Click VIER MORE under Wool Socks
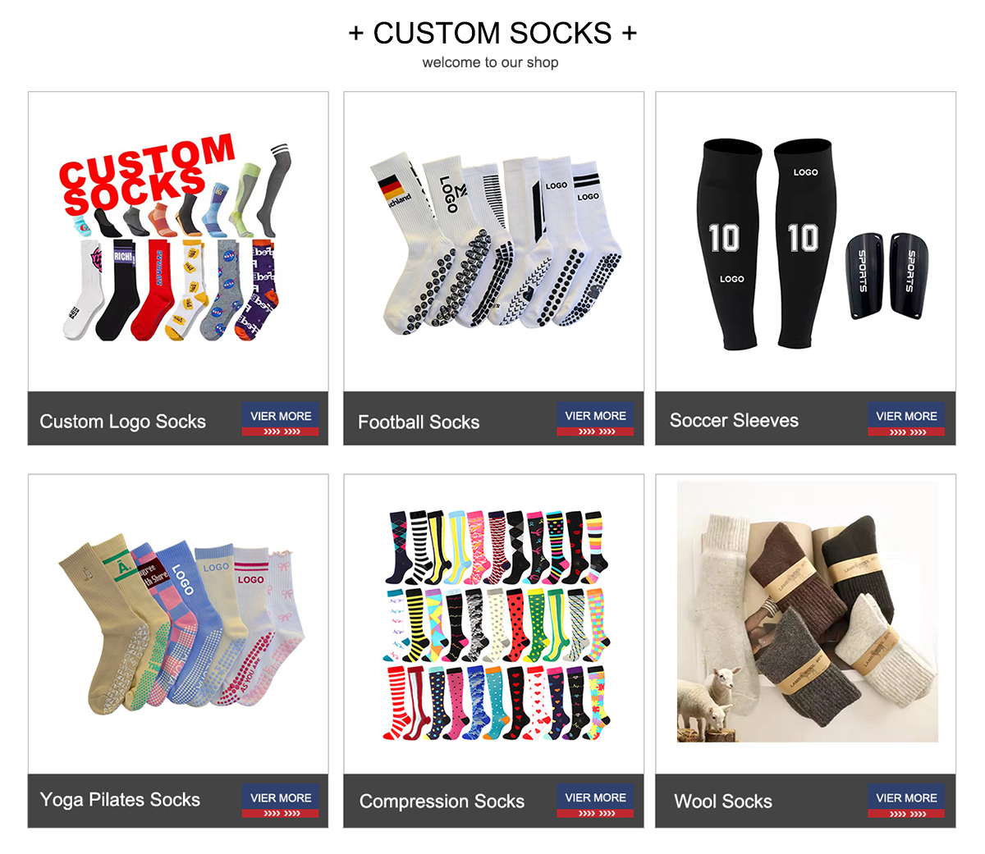The height and width of the screenshot is (854, 985). tap(906, 801)
